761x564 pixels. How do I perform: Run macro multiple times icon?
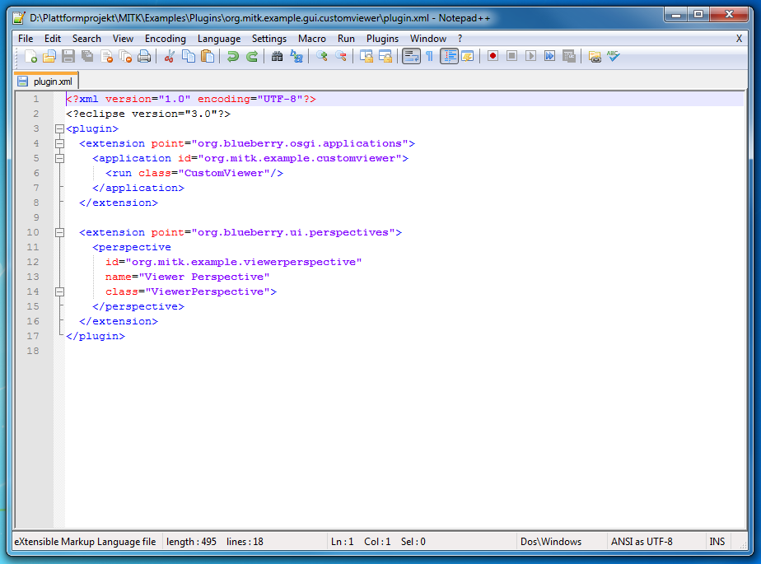point(549,56)
